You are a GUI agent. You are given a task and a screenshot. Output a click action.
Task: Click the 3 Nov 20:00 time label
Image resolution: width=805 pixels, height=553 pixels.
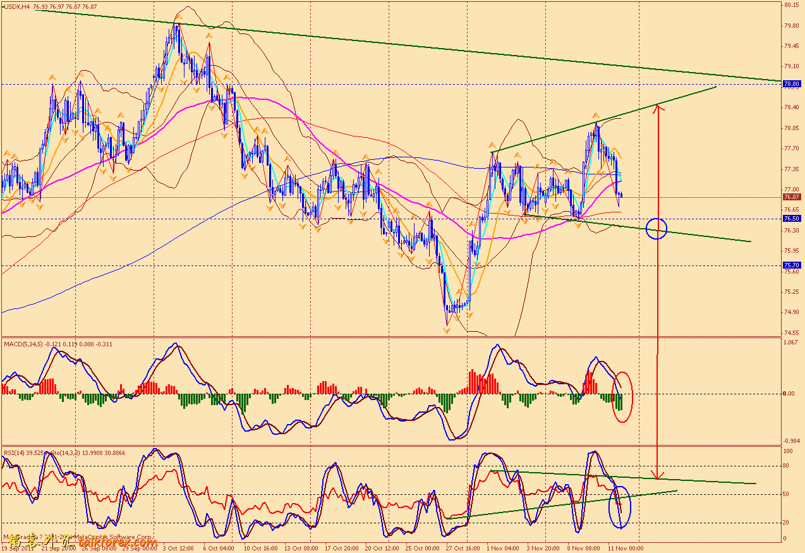pyautogui.click(x=544, y=549)
